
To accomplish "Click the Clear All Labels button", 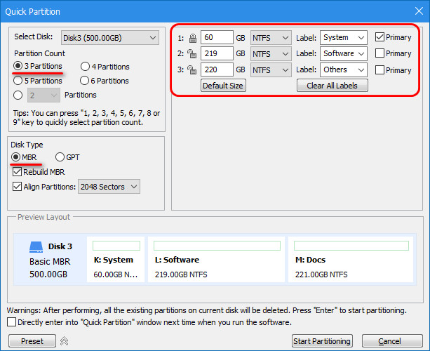I will (x=332, y=86).
